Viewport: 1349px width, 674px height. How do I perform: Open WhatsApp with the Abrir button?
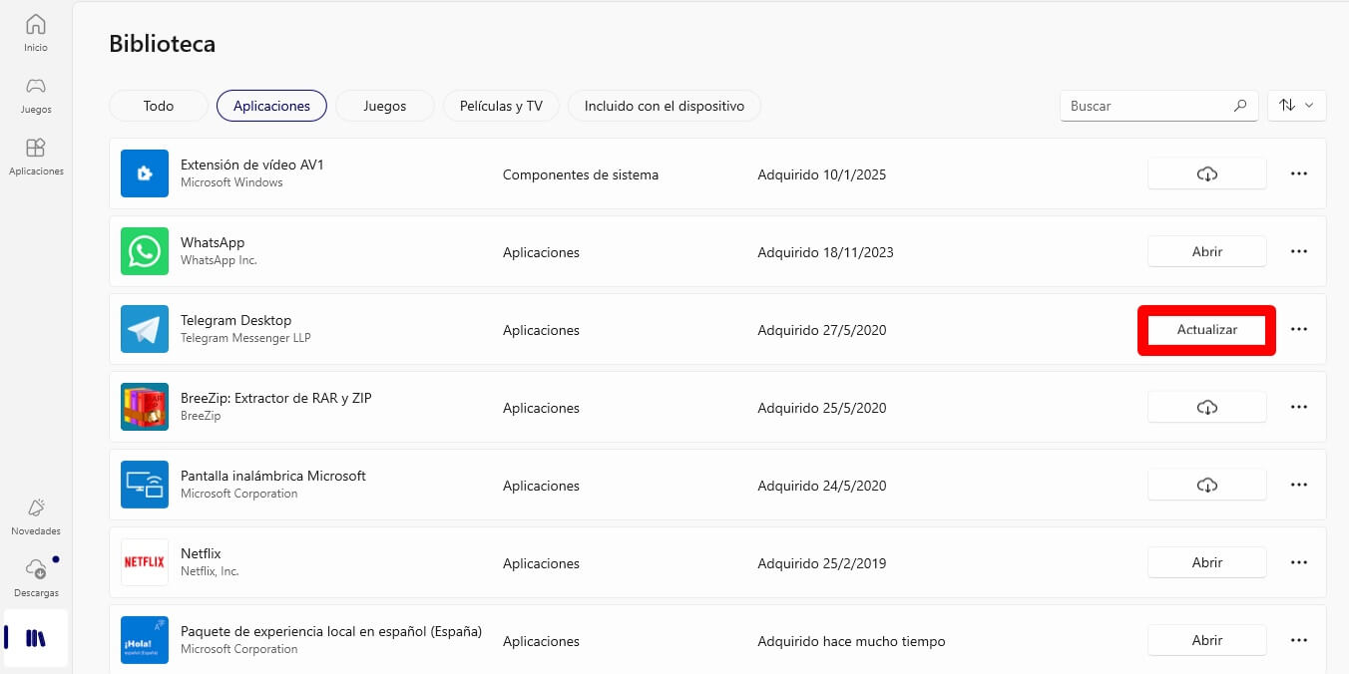1207,251
